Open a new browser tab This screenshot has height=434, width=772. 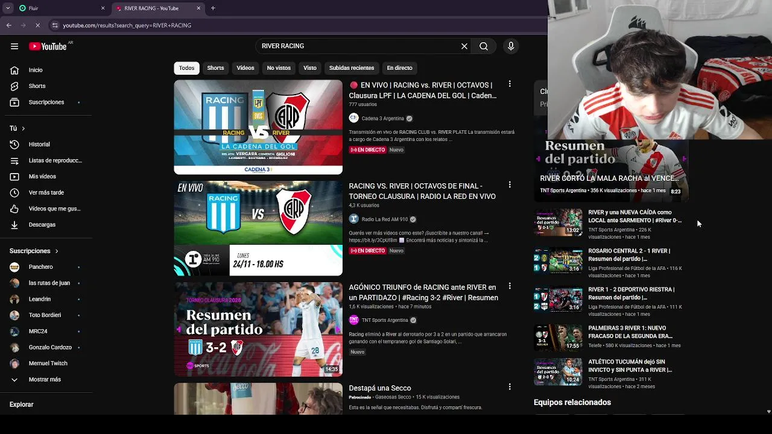click(213, 8)
